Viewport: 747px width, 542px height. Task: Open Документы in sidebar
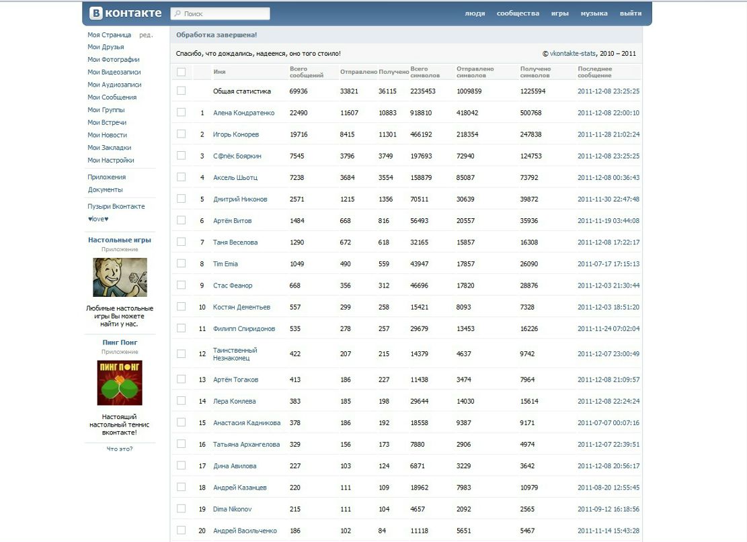pyautogui.click(x=105, y=189)
